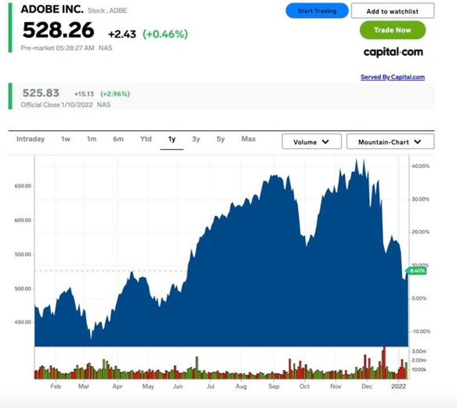The image size is (457, 408).
Task: Click the 550.00 price axis label
Action: point(23,255)
